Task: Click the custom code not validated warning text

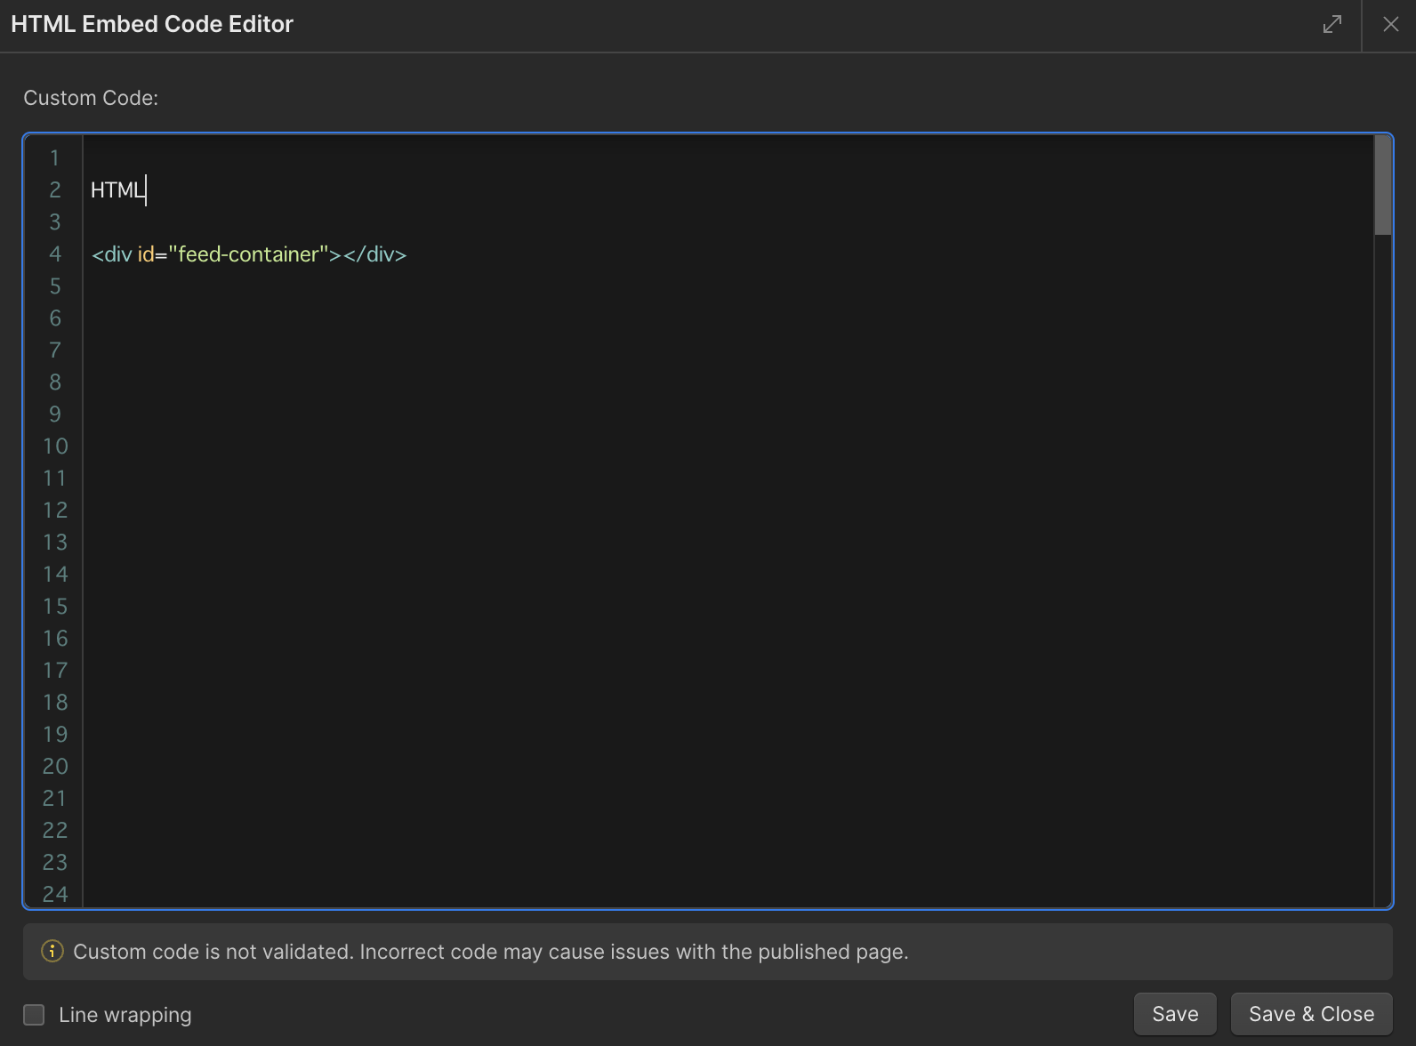Action: (x=491, y=952)
